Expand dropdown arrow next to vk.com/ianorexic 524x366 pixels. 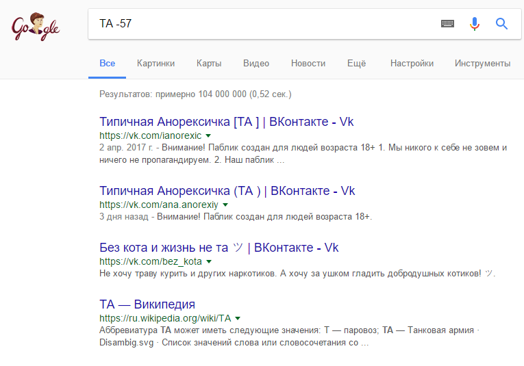click(208, 135)
